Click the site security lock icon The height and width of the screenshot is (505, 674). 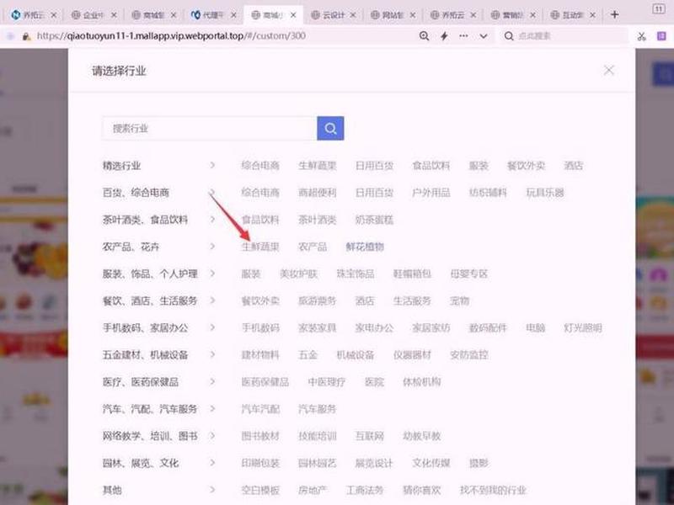click(x=27, y=36)
